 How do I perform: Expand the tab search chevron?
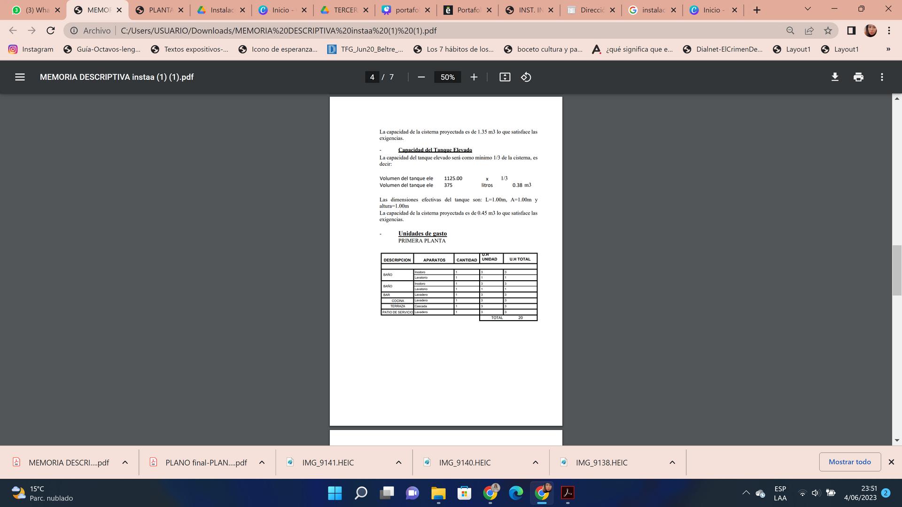[x=808, y=9]
